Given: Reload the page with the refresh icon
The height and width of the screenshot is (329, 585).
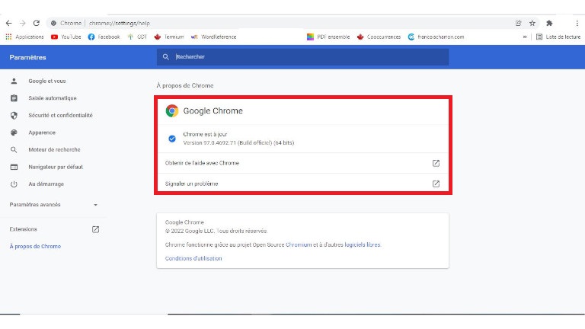Looking at the screenshot, I should pyautogui.click(x=37, y=23).
